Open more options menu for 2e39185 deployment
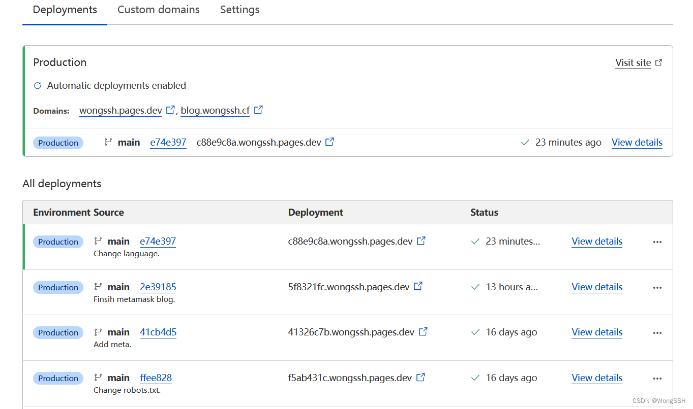 pyautogui.click(x=657, y=288)
